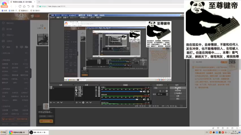The image size is (241, 135).
Task: Open the 编辑 menu in OBS
Action: [59, 17]
